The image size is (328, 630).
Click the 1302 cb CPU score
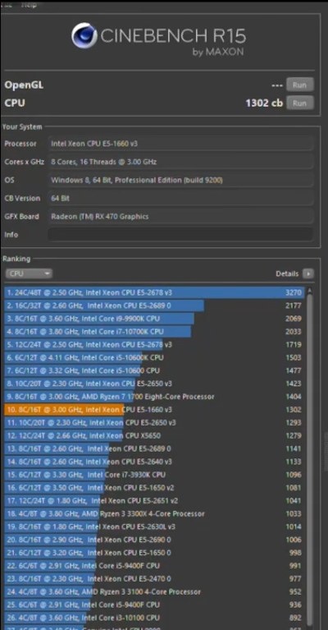point(264,103)
